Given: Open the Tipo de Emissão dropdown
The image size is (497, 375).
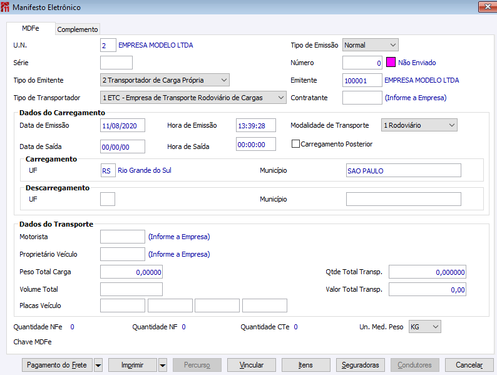Looking at the screenshot, I should pos(370,45).
